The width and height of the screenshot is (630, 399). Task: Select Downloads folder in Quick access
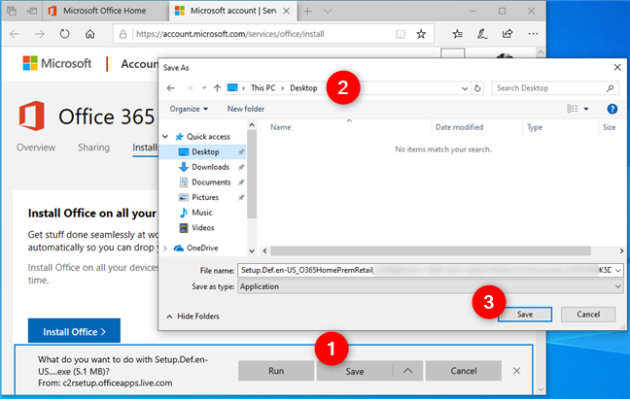coord(210,167)
